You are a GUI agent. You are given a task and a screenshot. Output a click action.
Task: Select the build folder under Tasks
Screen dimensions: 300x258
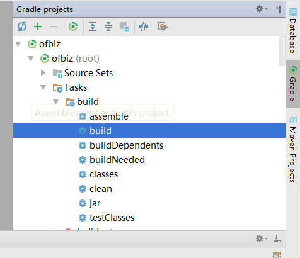88,102
